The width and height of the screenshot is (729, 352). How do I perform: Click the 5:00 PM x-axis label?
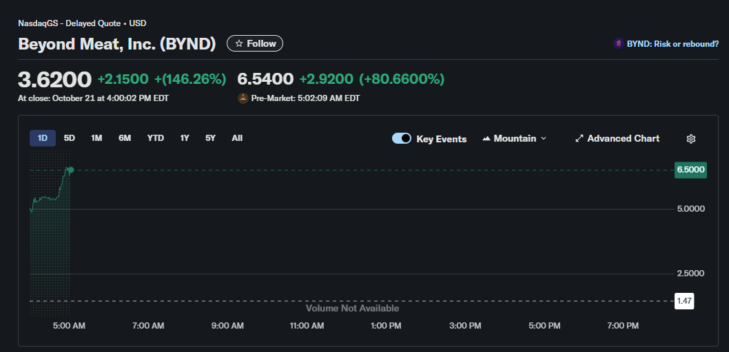click(544, 326)
